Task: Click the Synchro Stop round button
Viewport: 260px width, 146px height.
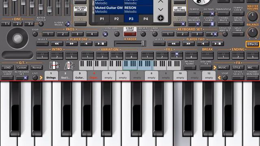Action: coord(117,34)
